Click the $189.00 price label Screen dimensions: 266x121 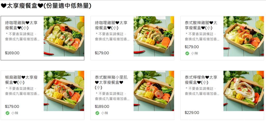pos(102,106)
